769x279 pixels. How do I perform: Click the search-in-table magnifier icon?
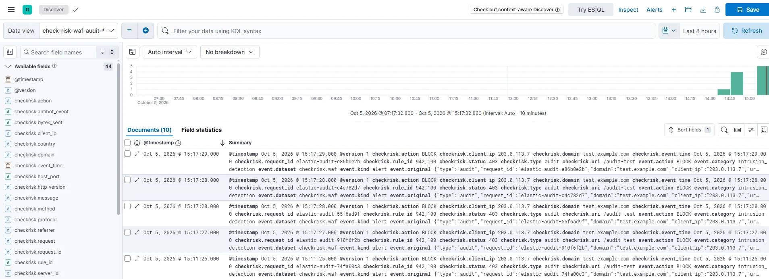[724, 130]
